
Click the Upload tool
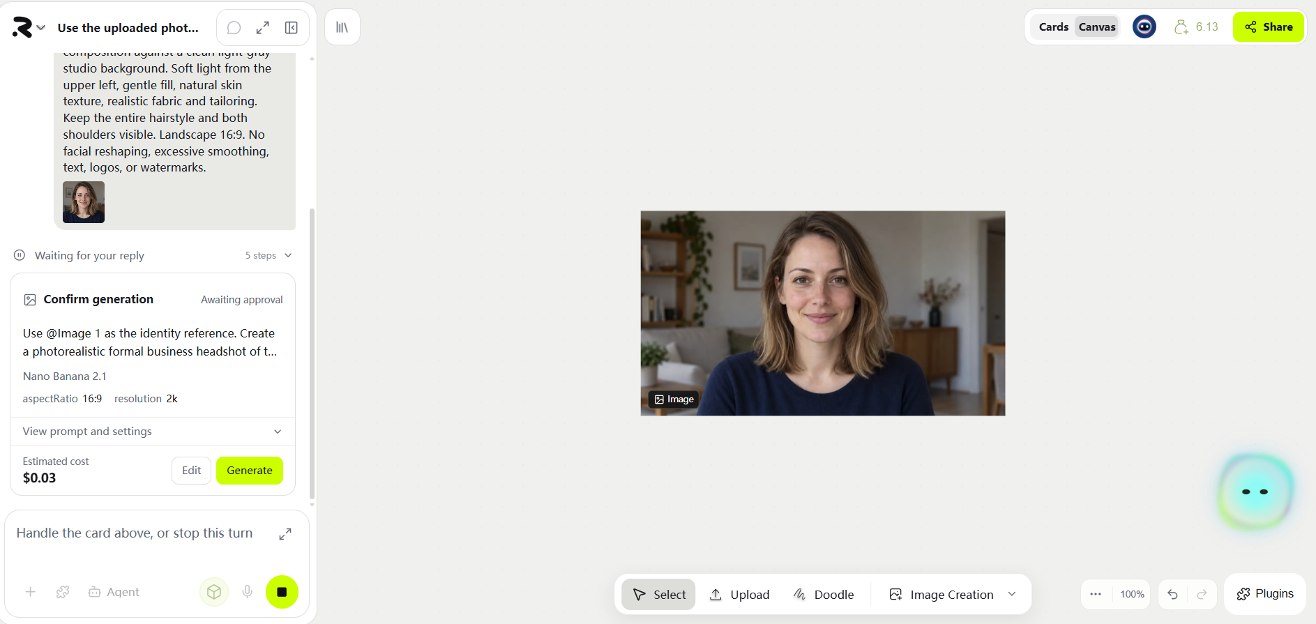tap(739, 595)
